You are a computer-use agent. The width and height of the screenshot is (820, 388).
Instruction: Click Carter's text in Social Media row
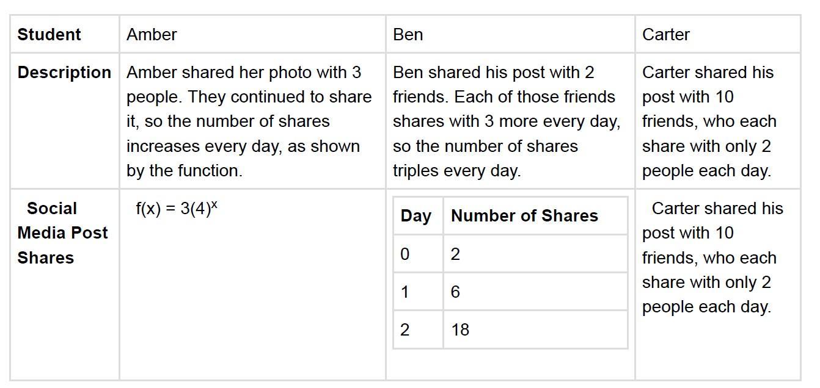tap(712, 257)
